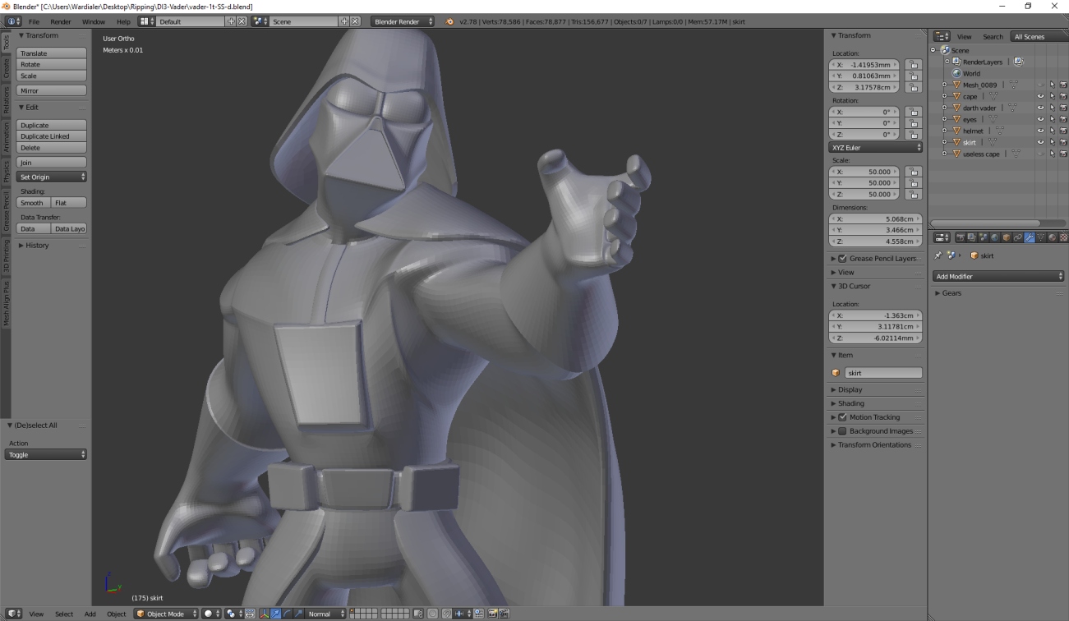Click the Blender logo icon in info header
The width and height of the screenshot is (1069, 621).
click(x=449, y=21)
